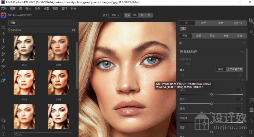Go back from the Cinema preset category
254x137 pixels.
point(9,30)
